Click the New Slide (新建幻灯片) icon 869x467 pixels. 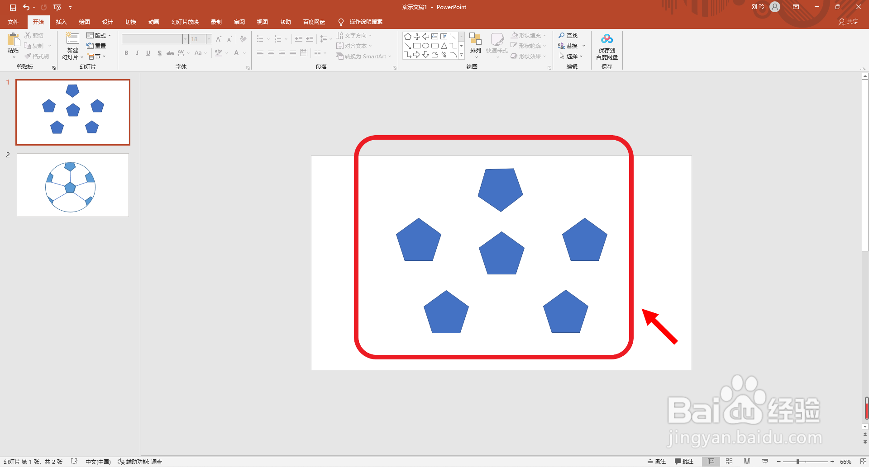(72, 39)
